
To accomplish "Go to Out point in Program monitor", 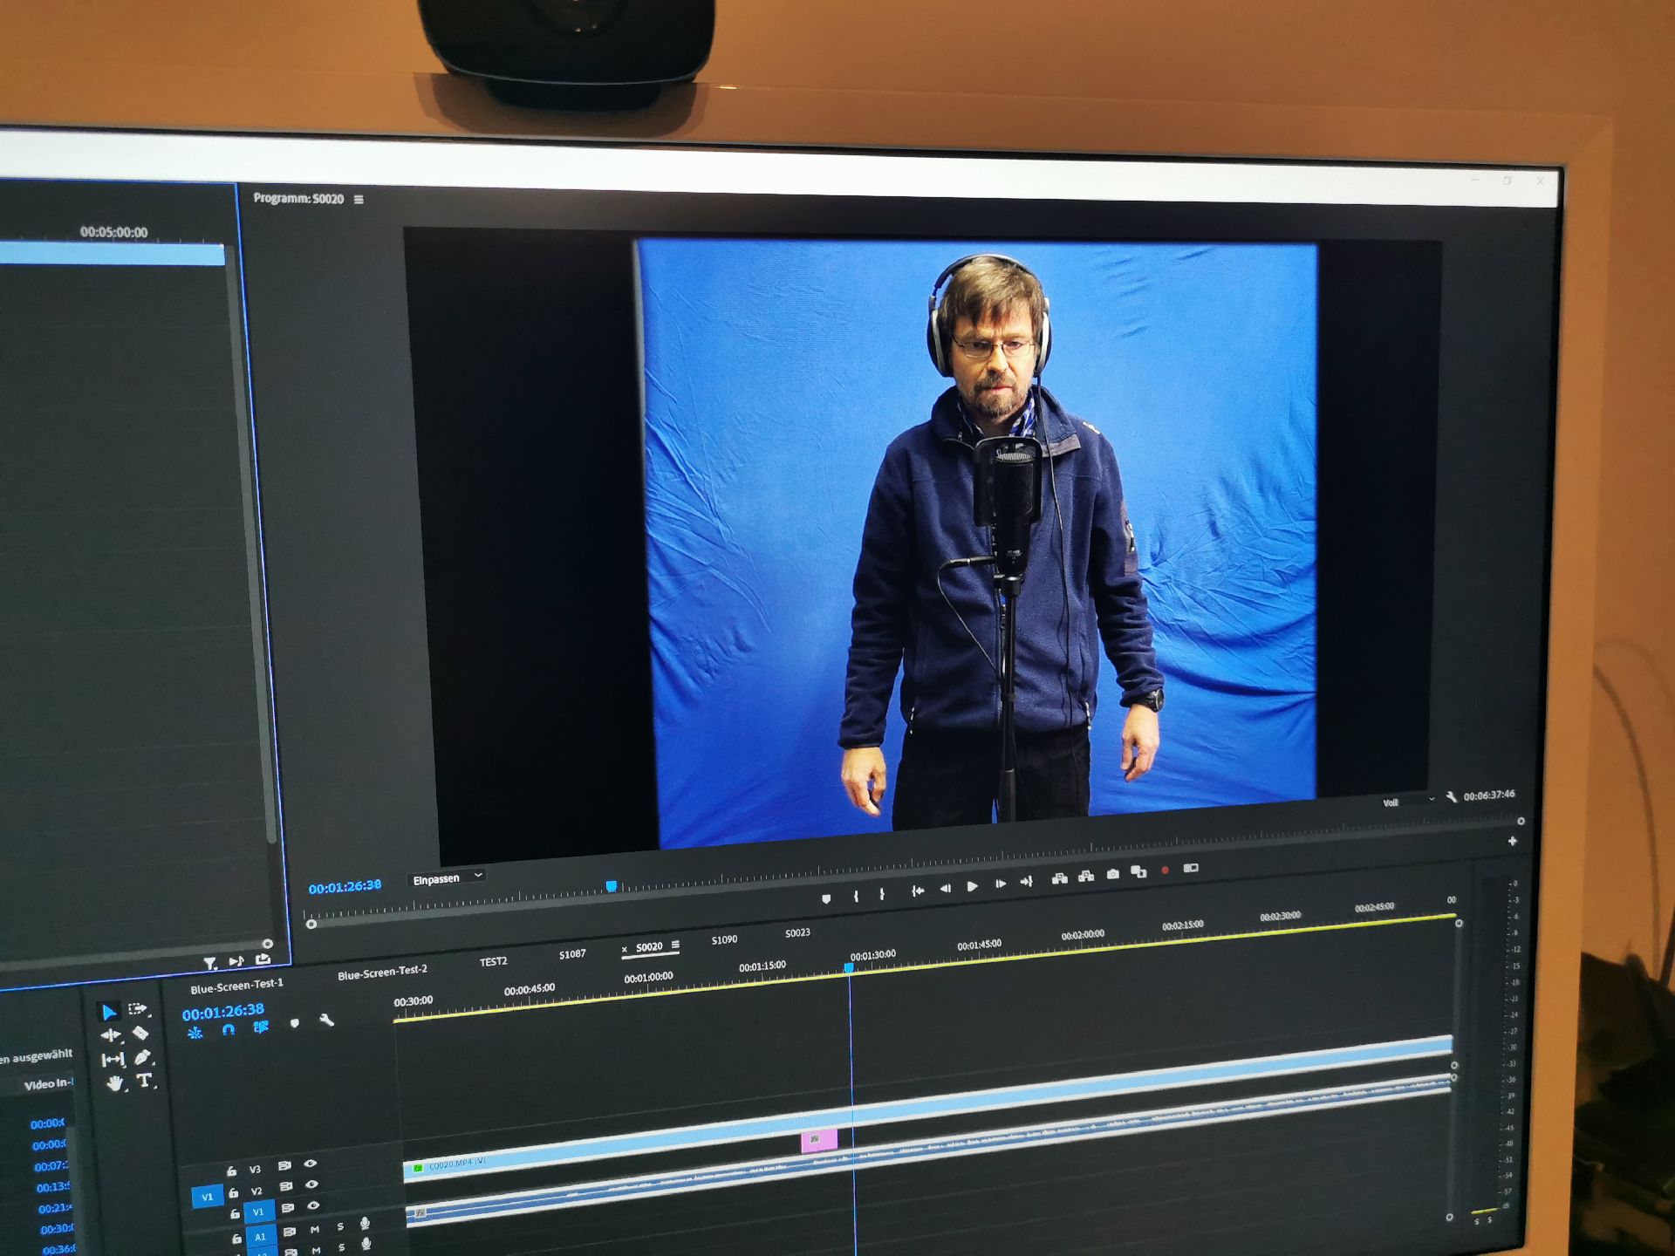I will (x=1027, y=882).
